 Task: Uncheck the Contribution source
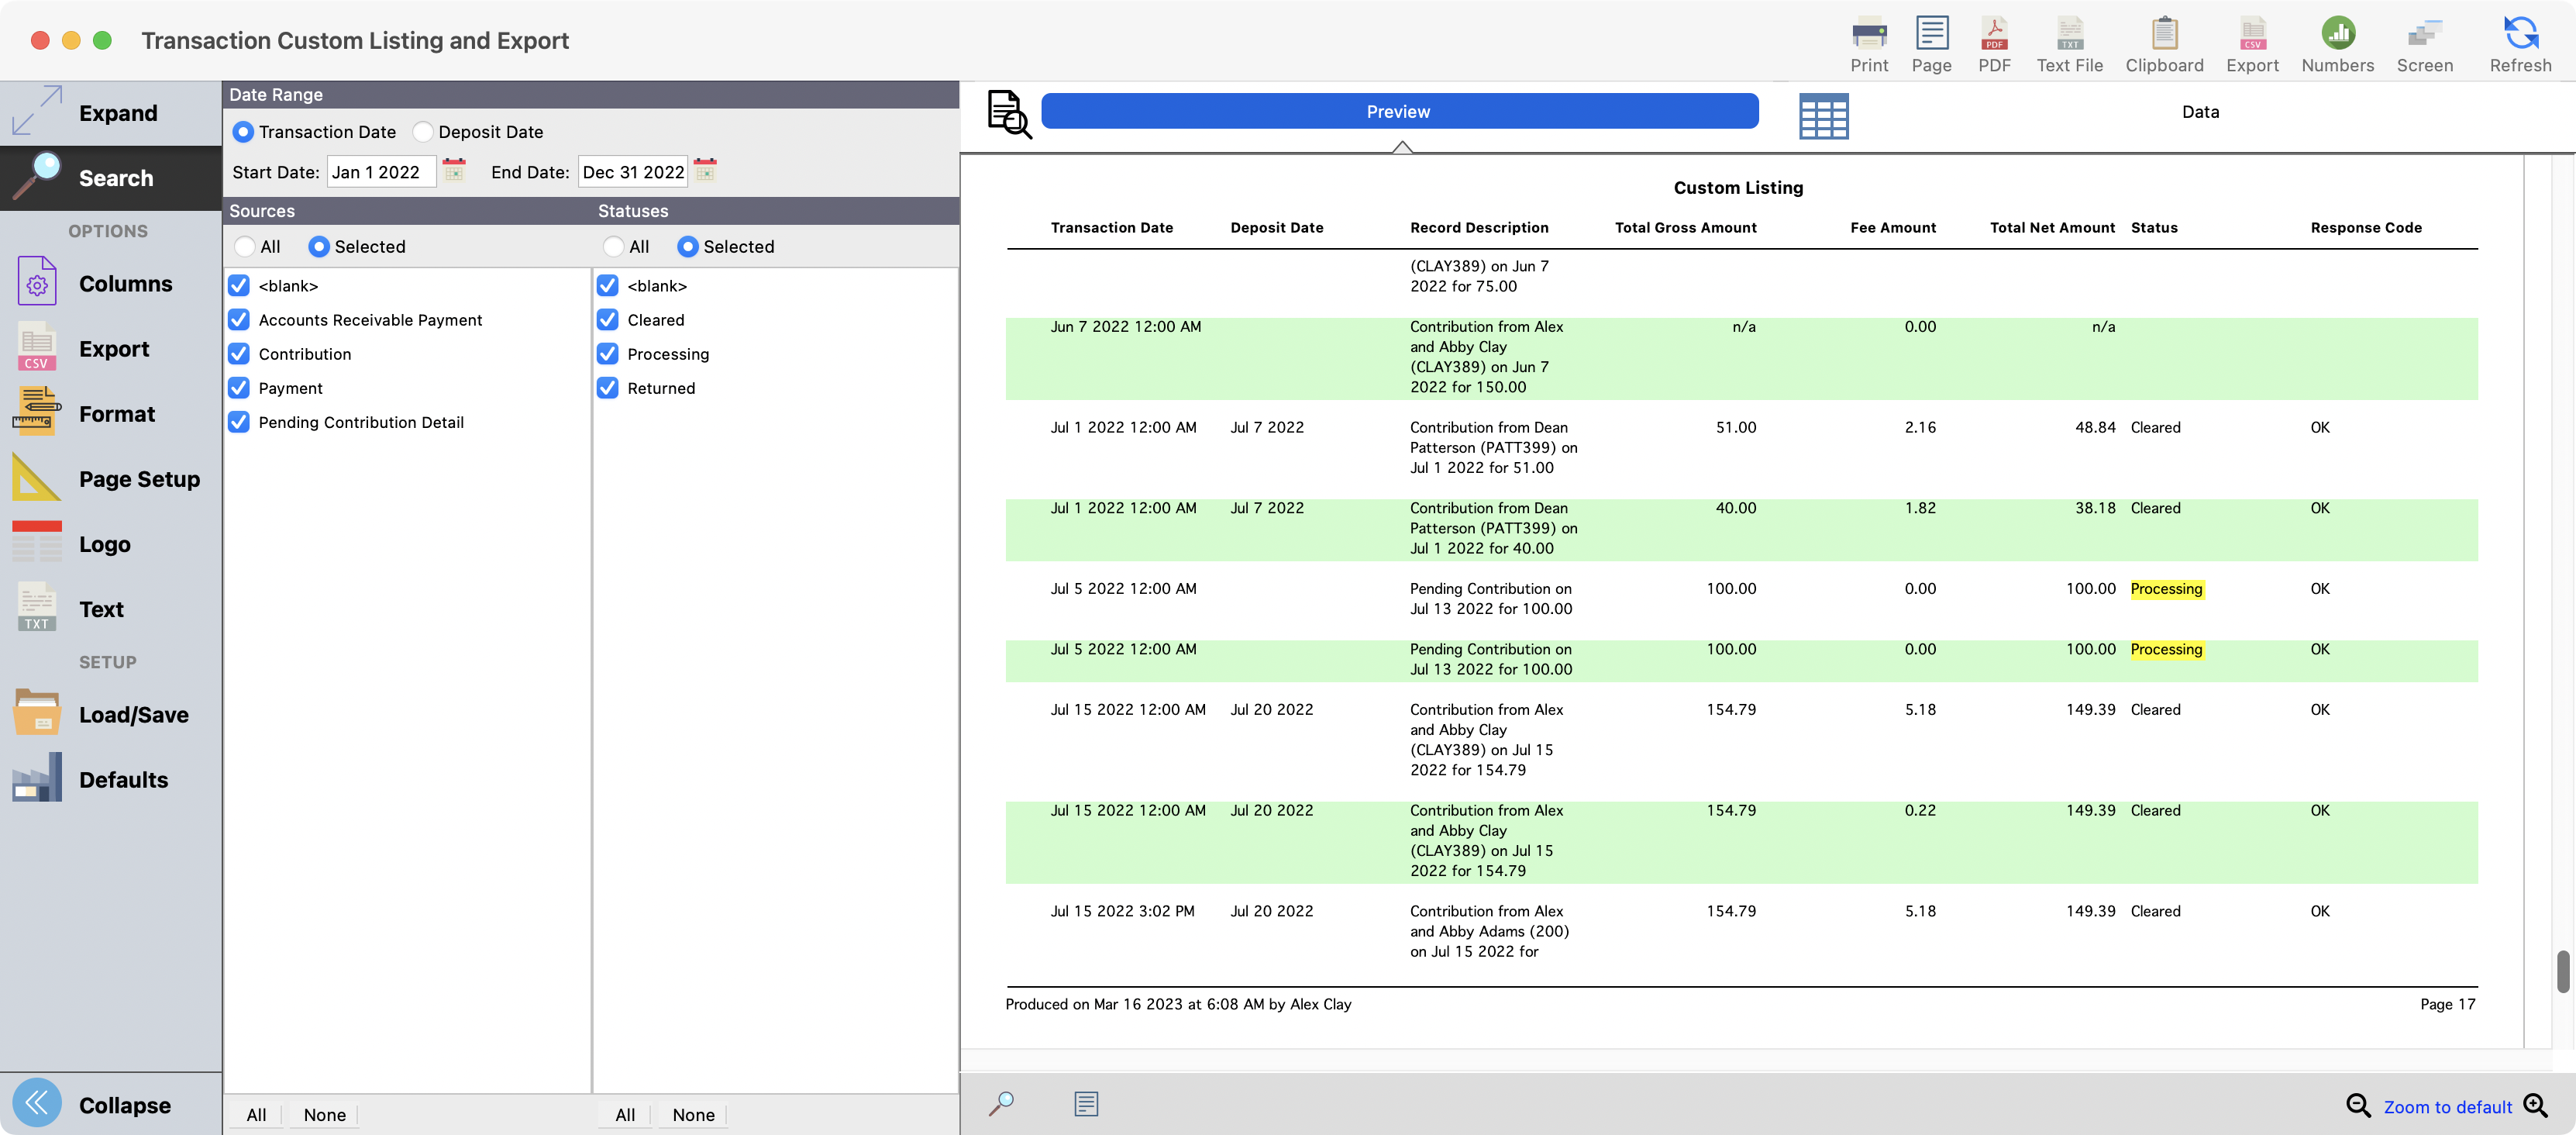click(x=239, y=354)
